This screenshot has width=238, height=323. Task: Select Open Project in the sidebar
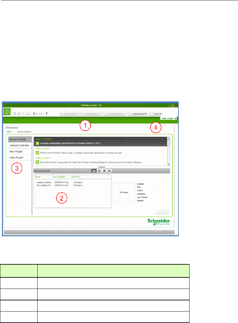click(x=20, y=158)
